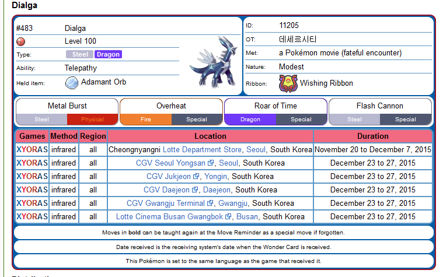Click the Steel type under Metal Burst

click(42, 120)
